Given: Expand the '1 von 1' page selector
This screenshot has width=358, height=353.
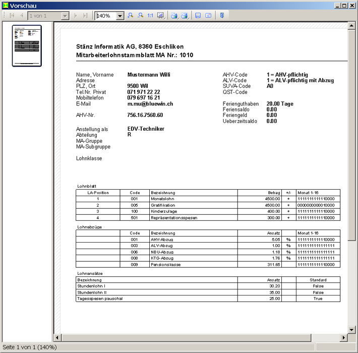Looking at the screenshot, I should point(65,16).
